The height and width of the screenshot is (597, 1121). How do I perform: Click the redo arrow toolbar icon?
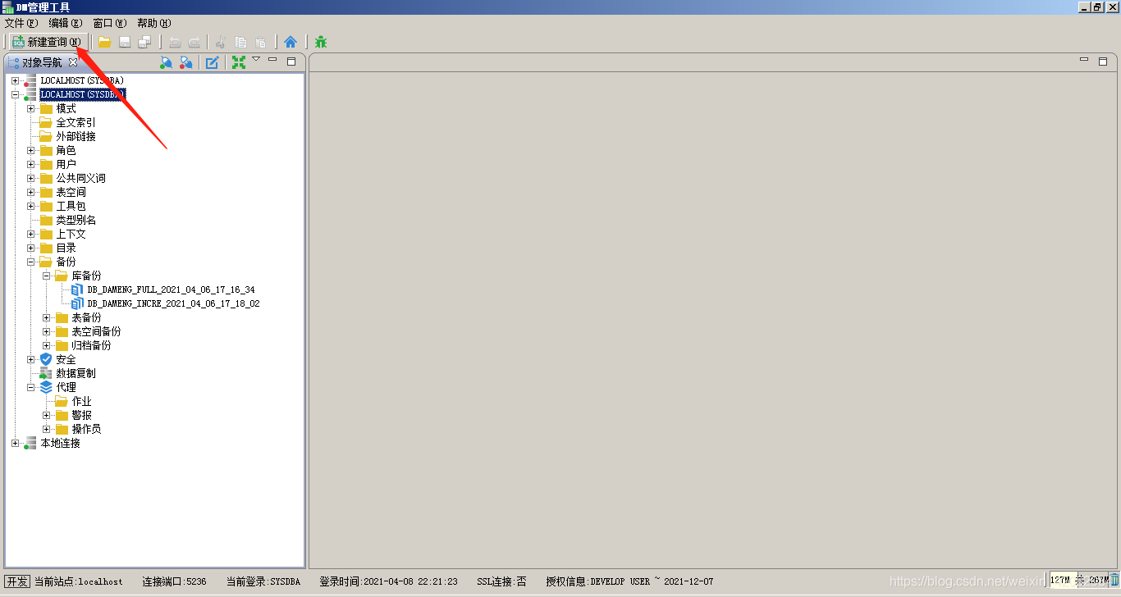tap(194, 42)
